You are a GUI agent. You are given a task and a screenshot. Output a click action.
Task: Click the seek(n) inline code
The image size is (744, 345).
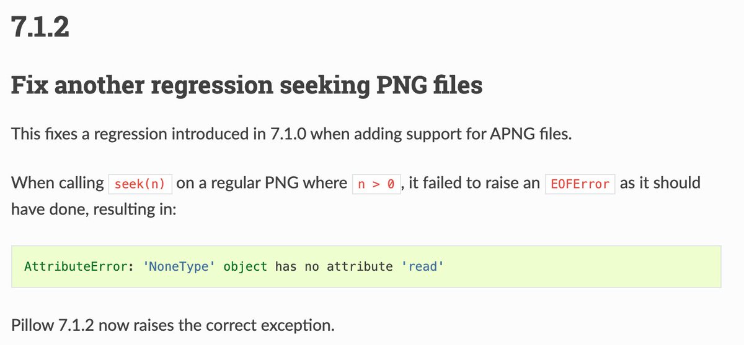pos(139,184)
